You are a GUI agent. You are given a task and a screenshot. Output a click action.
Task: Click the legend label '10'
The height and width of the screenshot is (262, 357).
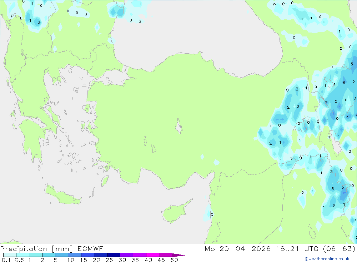coord(71,260)
